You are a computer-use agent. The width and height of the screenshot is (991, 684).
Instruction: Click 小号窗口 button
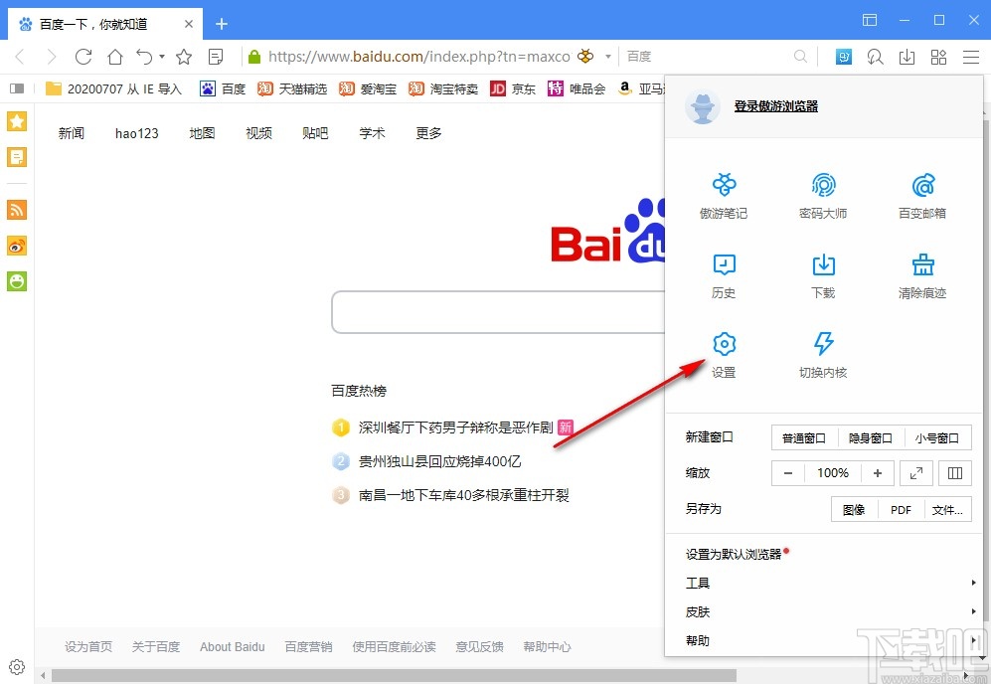tap(937, 437)
